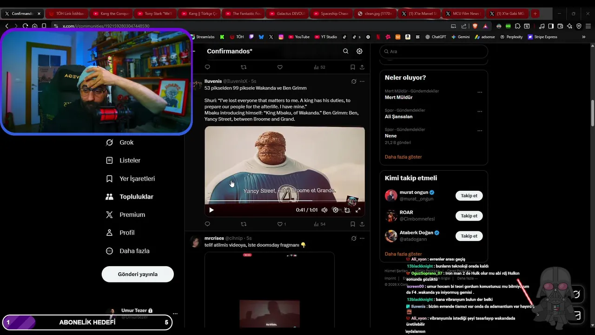Follow Ataberk Doğan
The width and height of the screenshot is (595, 335).
pyautogui.click(x=469, y=236)
